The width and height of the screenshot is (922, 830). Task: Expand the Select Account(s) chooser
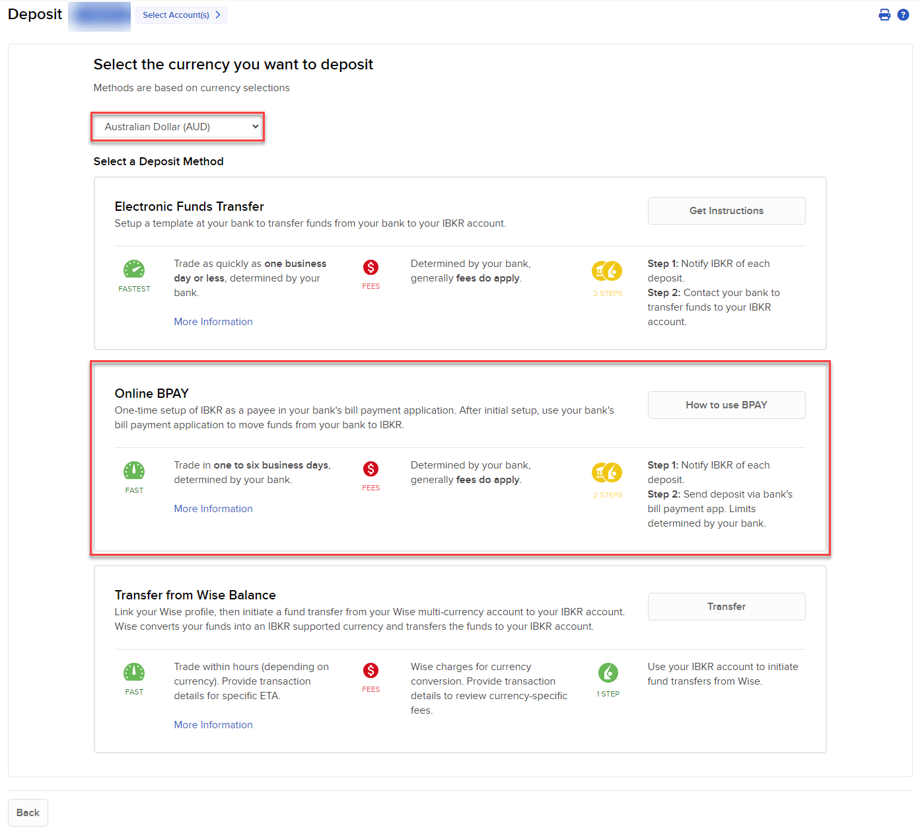pyautogui.click(x=180, y=15)
